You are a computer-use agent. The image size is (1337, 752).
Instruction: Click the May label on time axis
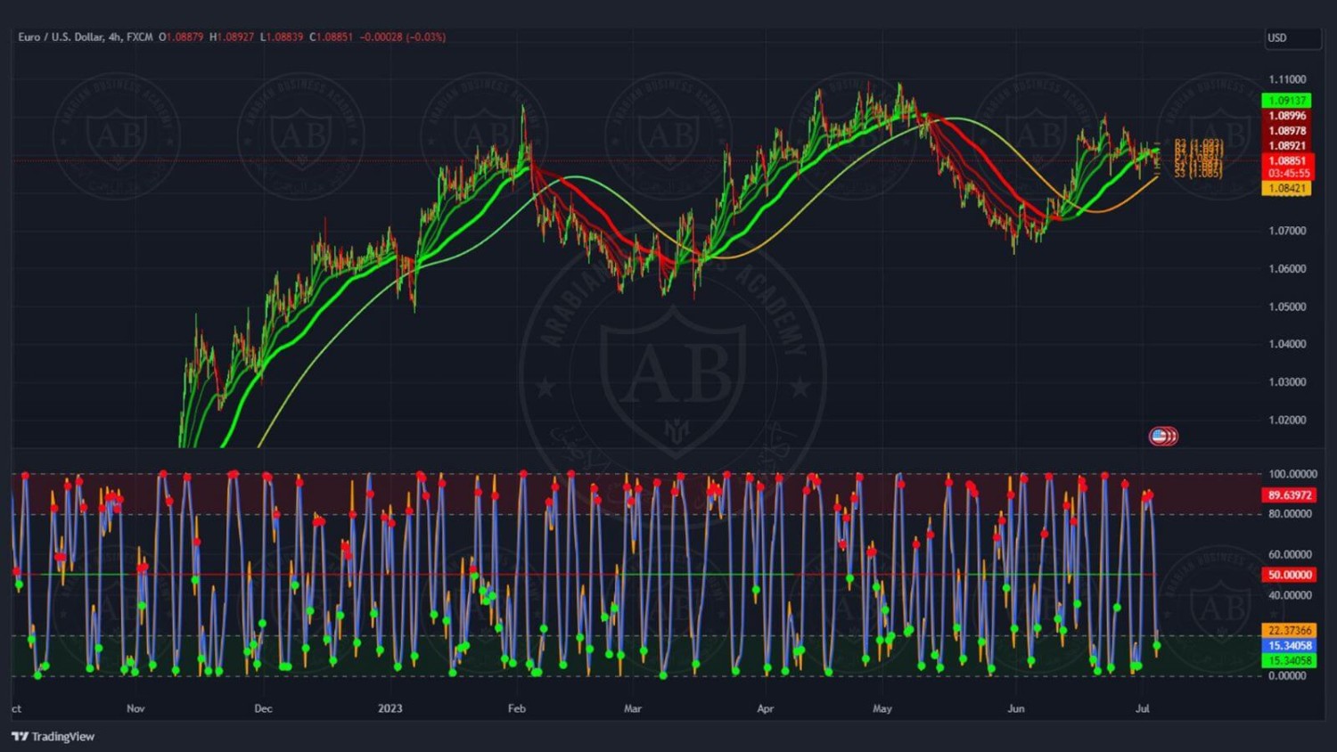[882, 709]
